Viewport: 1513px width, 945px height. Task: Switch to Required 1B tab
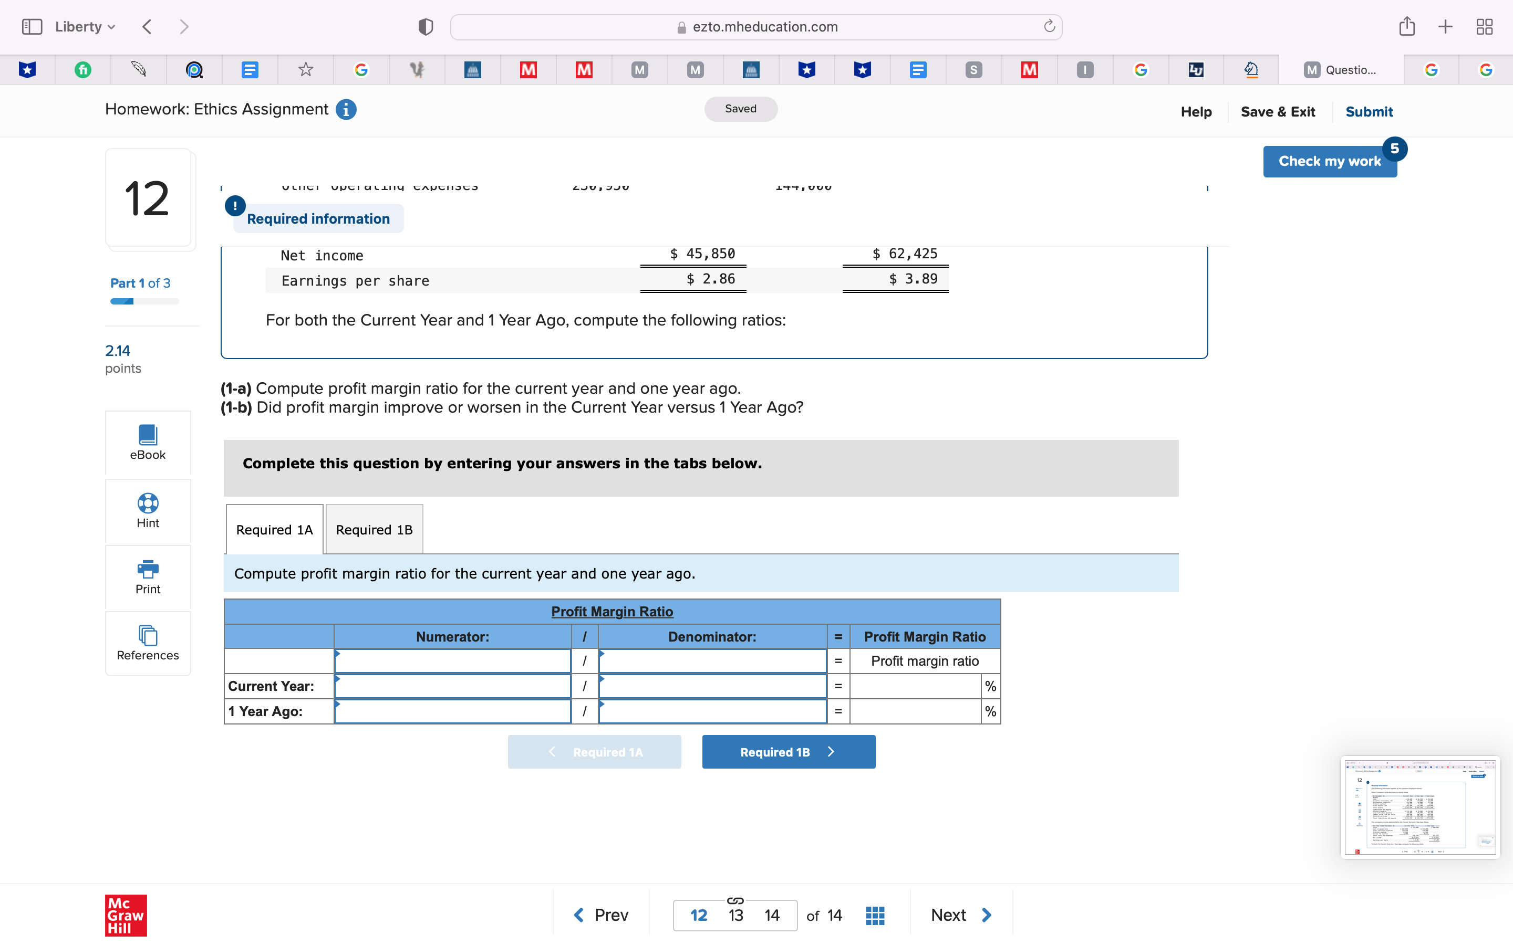374,529
